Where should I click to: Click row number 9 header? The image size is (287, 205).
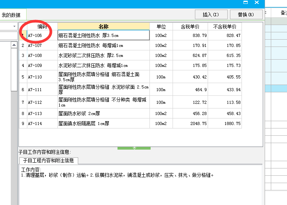click(x=23, y=123)
